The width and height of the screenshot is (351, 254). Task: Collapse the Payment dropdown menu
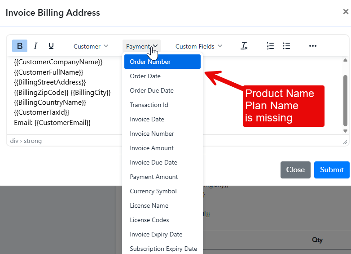point(141,46)
